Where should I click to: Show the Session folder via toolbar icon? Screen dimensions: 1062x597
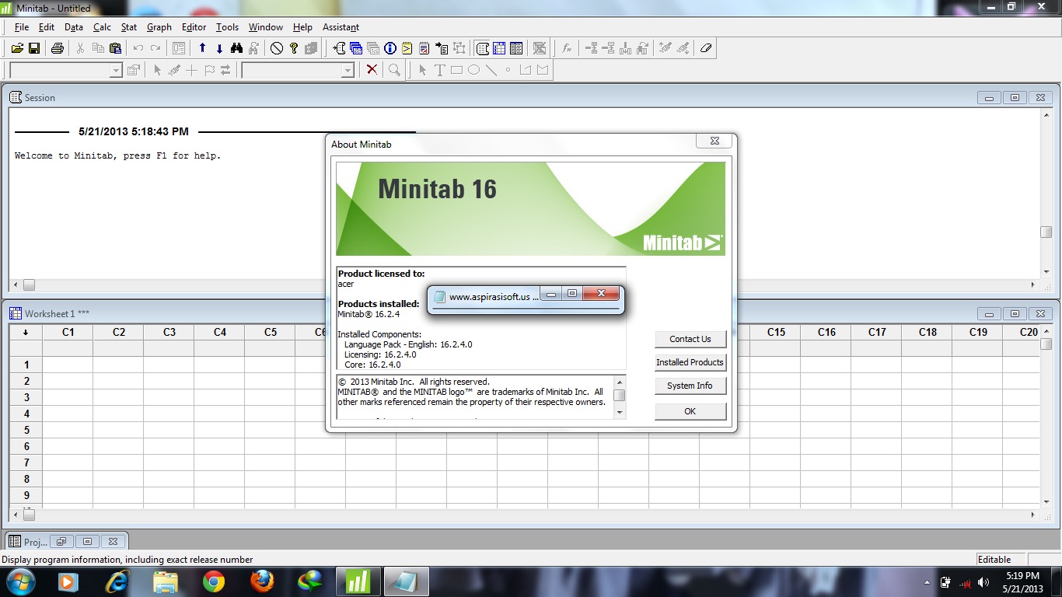(x=339, y=48)
